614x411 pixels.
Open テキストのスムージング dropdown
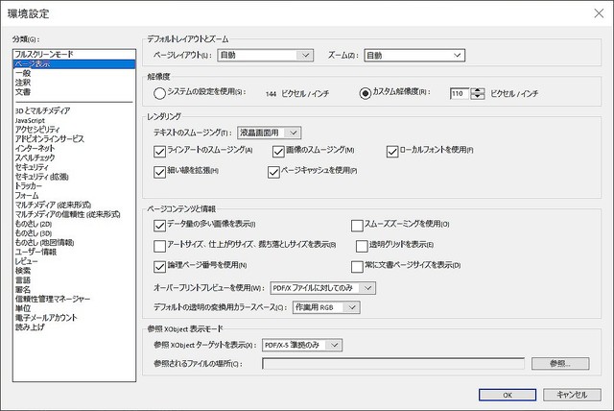[269, 132]
